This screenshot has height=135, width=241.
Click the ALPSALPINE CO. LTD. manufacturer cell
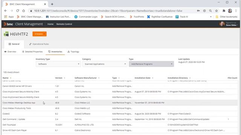84,125
